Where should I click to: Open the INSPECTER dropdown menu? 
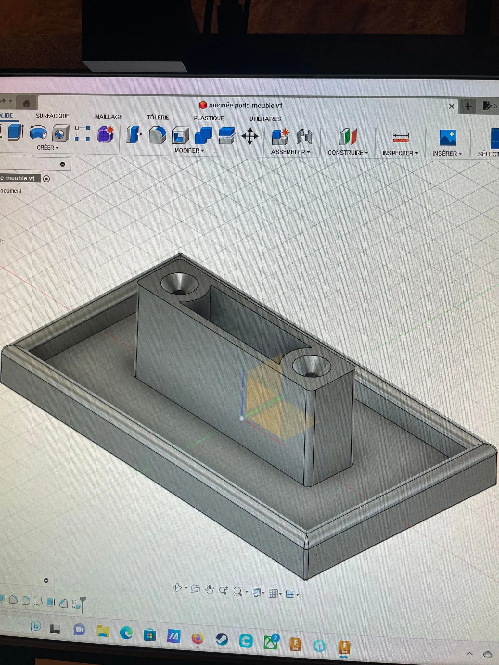click(400, 153)
